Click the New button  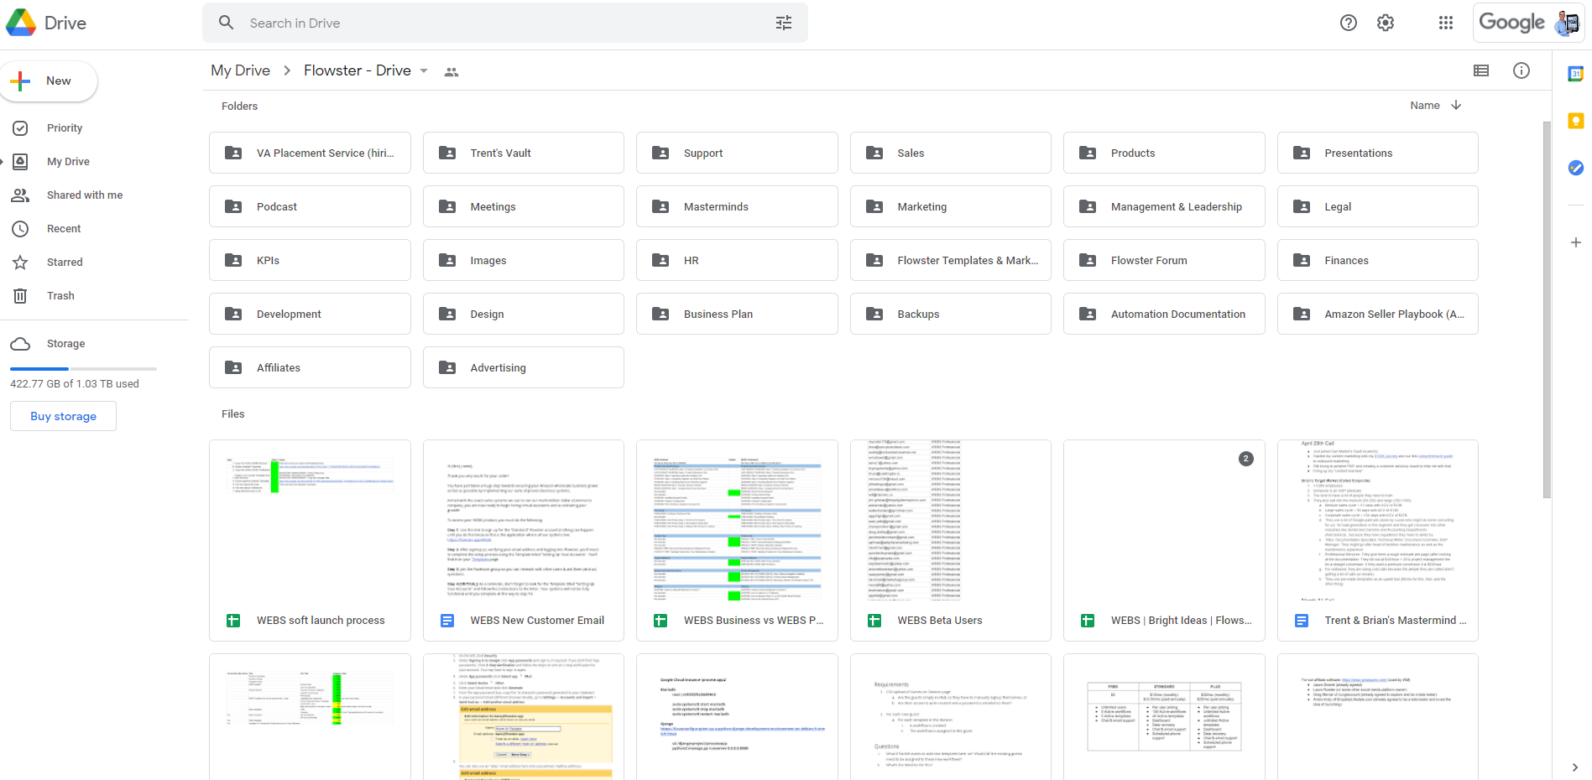(x=49, y=81)
